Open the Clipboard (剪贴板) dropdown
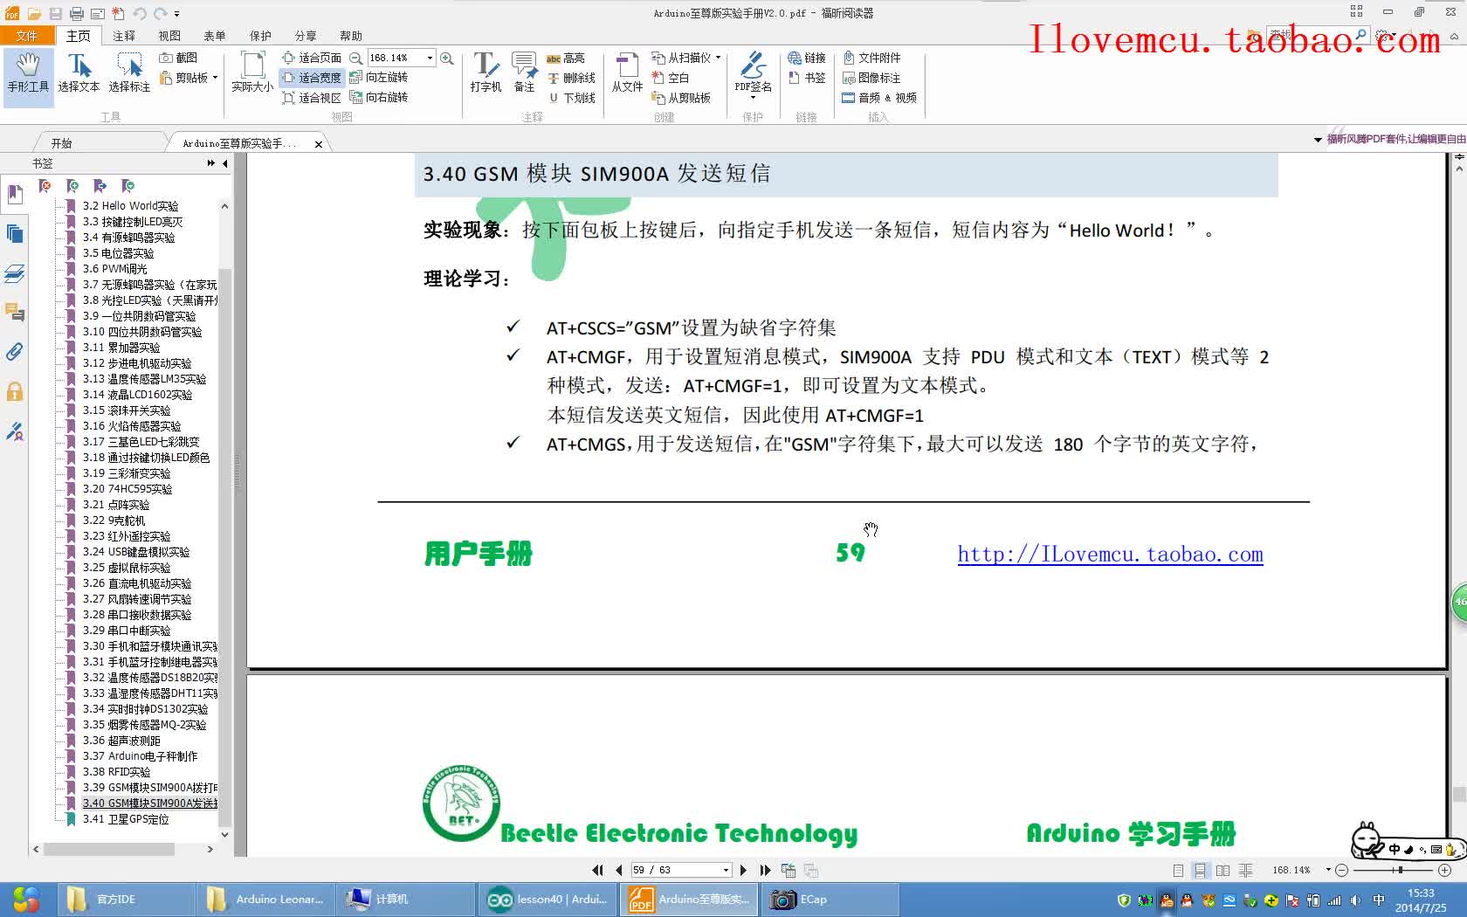 189,78
